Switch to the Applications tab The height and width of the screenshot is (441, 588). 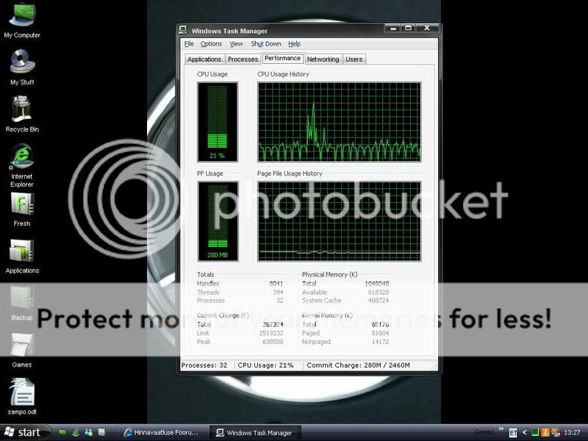click(x=204, y=60)
